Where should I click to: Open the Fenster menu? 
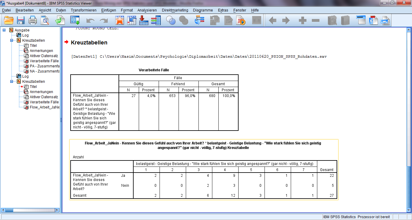(240, 10)
